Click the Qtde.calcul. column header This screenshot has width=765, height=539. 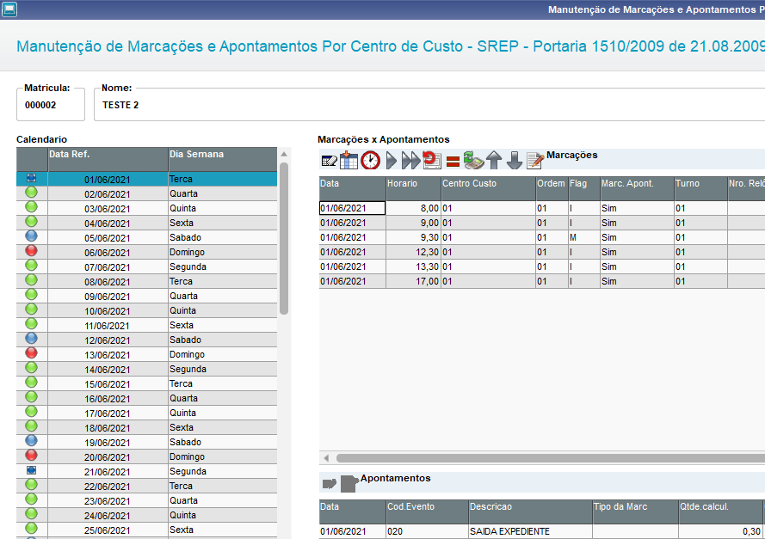720,511
